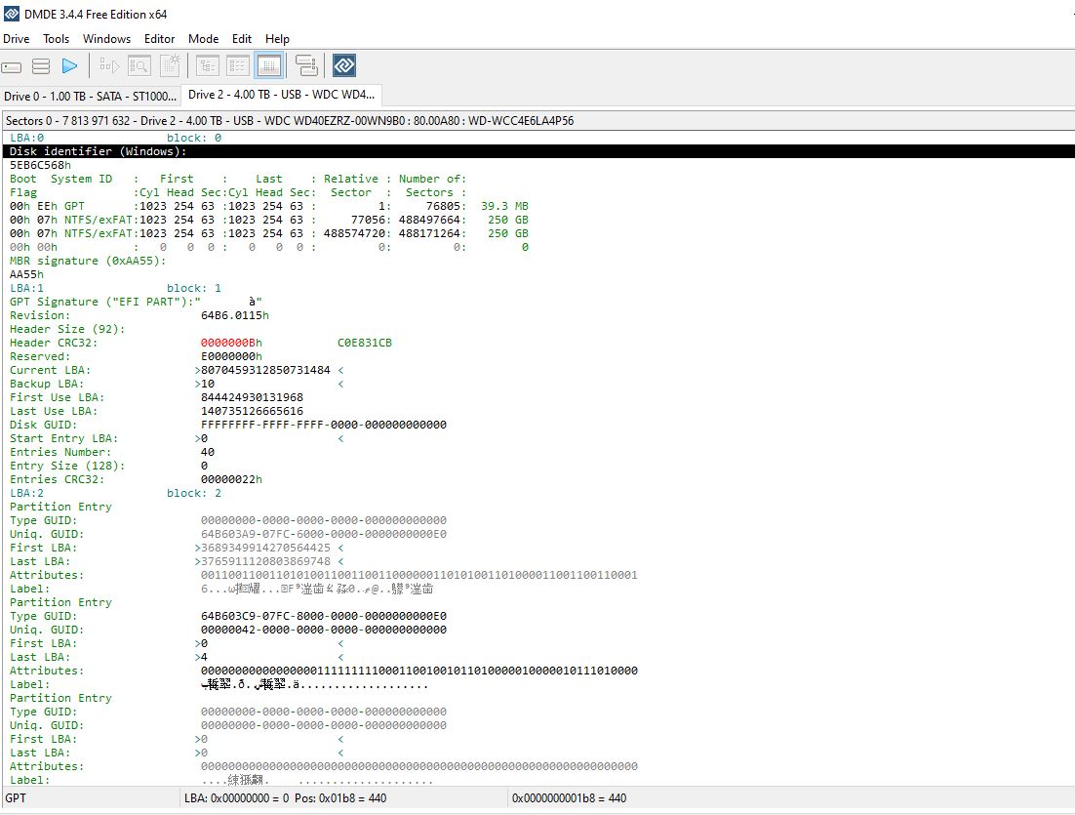Follow Backup LBA link value 10

(208, 385)
